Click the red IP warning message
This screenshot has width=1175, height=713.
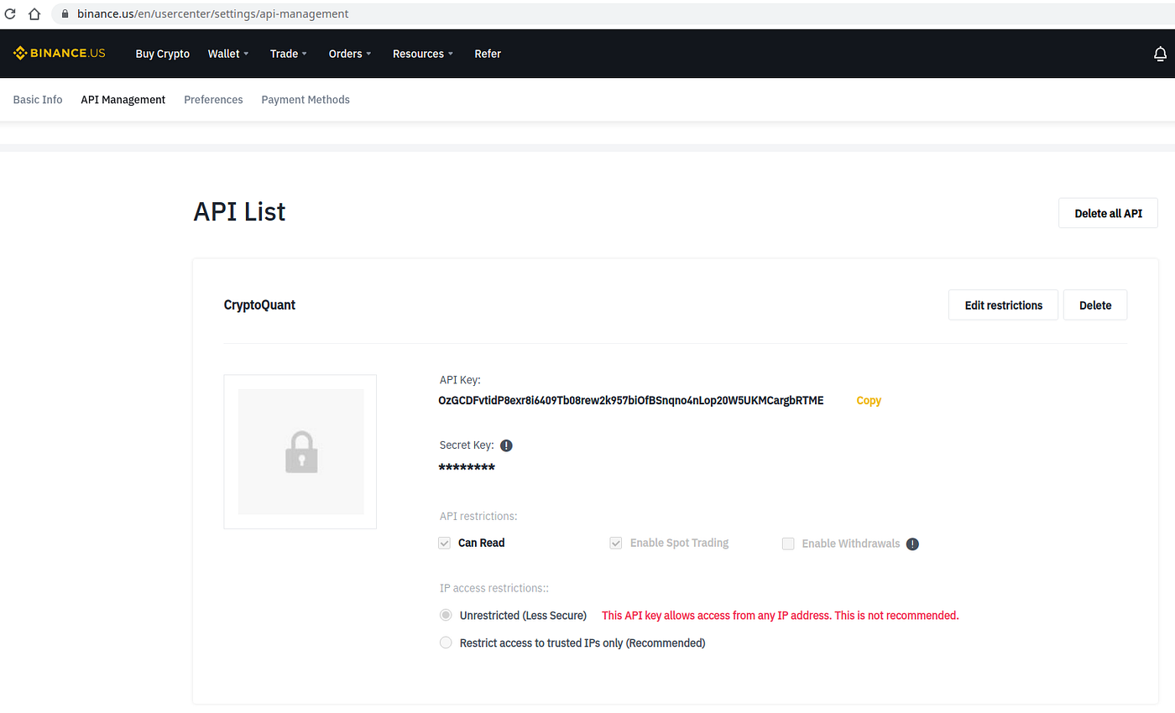tap(781, 616)
